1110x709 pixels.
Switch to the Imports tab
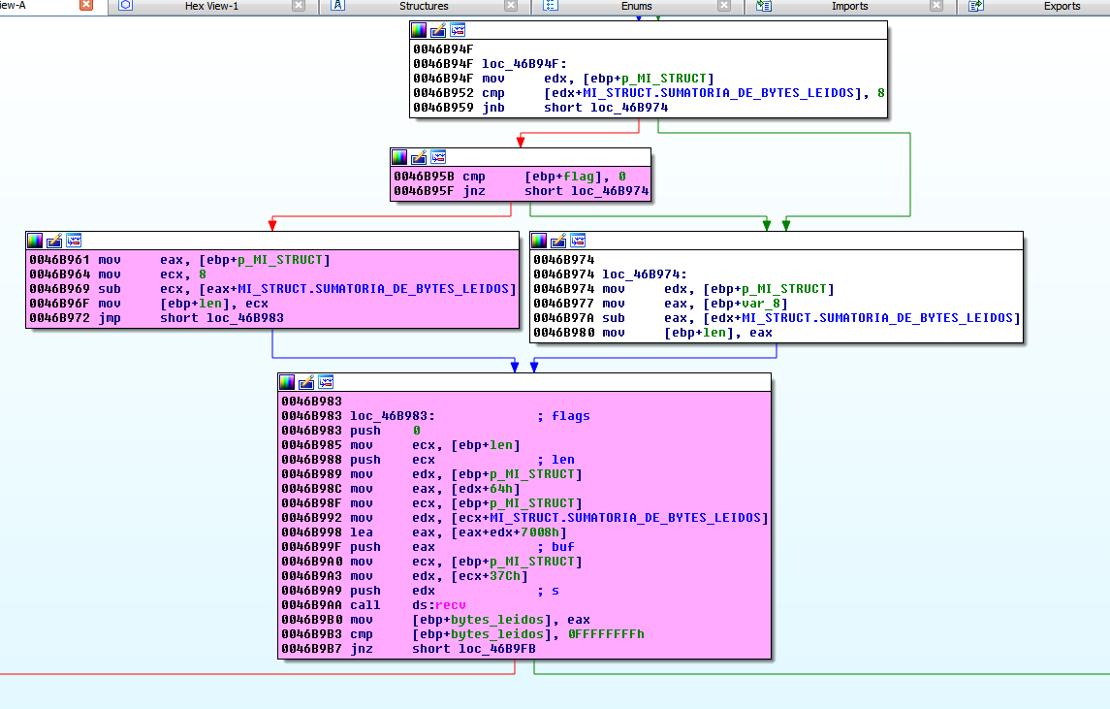(849, 6)
